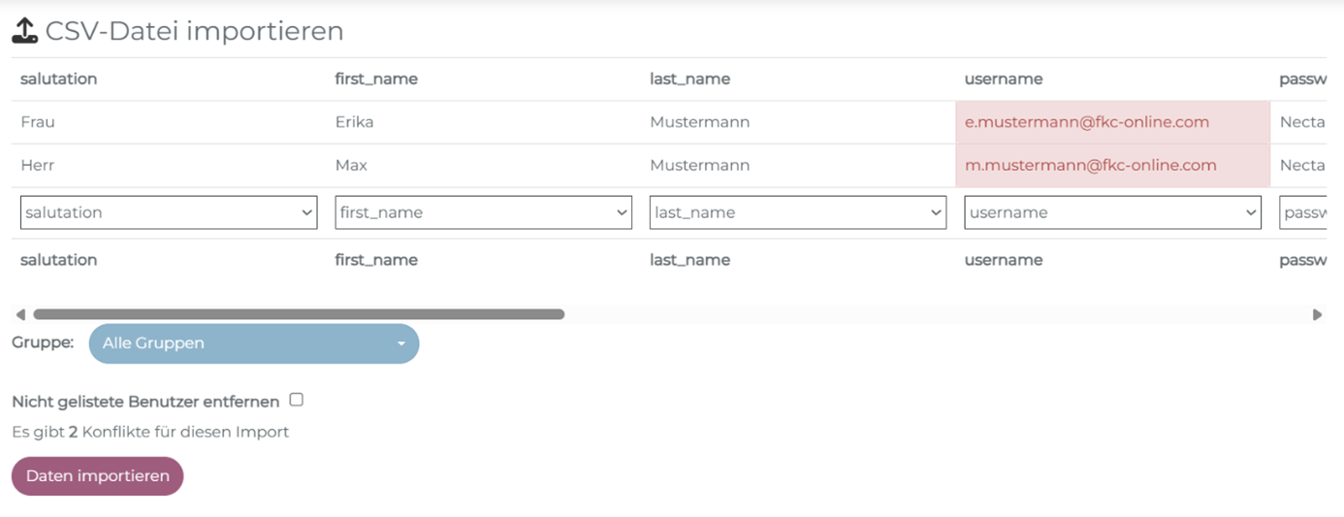Click the left scroll arrow of table
Screen dimensions: 1344x517
(19, 314)
